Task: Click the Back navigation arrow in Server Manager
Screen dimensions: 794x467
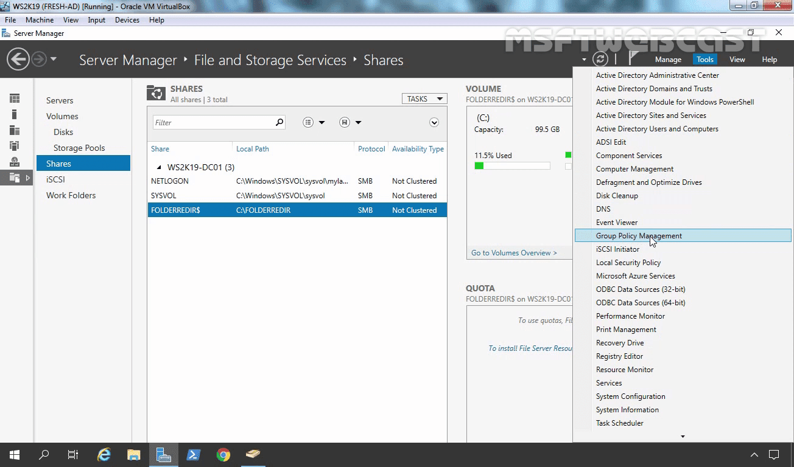Action: coord(18,59)
